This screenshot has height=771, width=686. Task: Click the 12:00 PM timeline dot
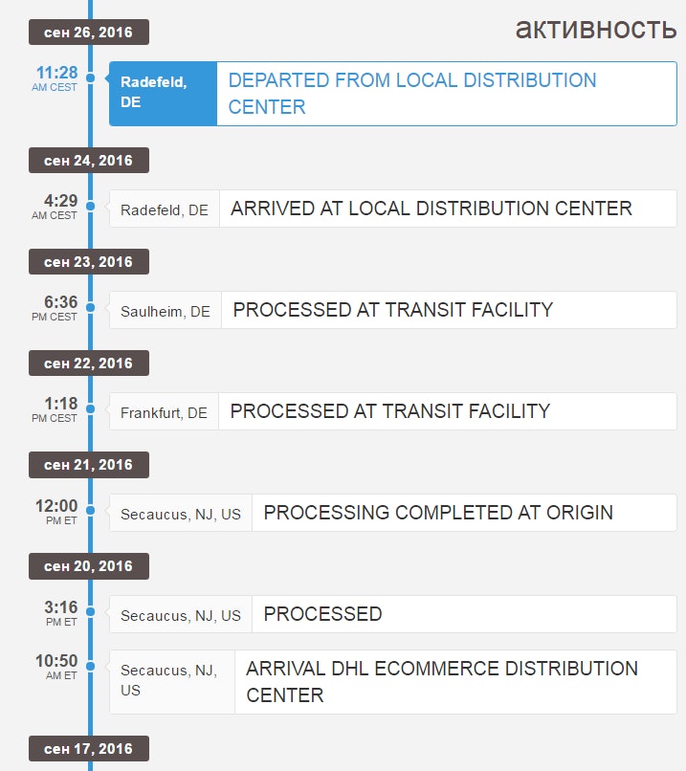(90, 510)
